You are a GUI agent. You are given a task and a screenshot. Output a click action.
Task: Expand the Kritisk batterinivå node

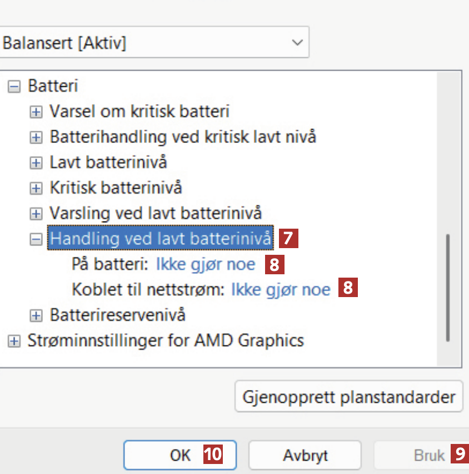[x=36, y=188]
